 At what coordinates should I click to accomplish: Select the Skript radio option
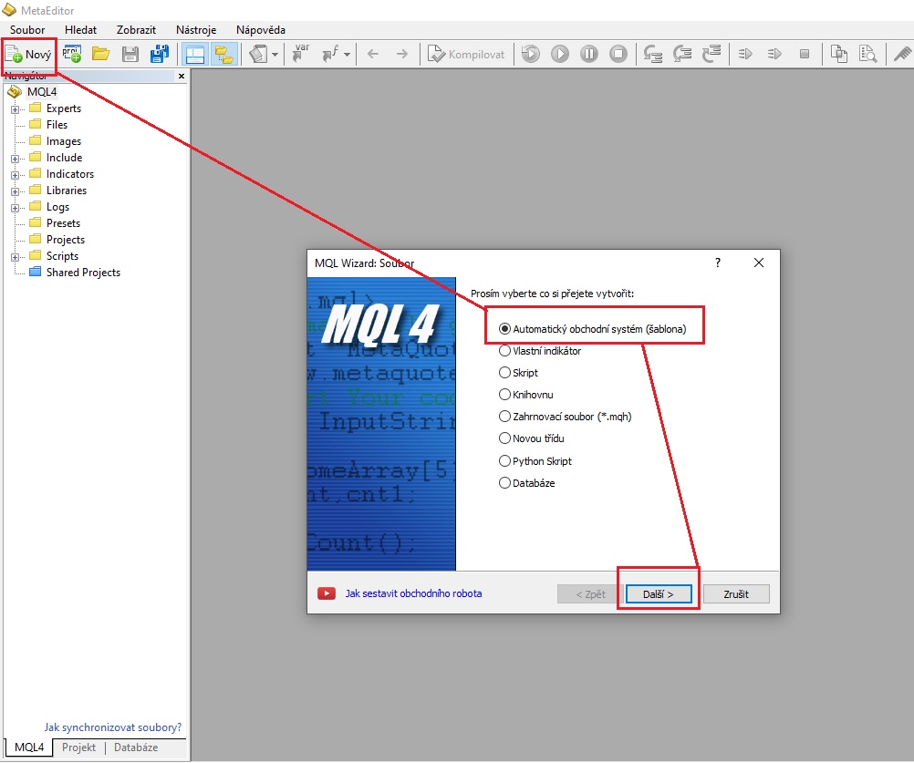tap(505, 373)
